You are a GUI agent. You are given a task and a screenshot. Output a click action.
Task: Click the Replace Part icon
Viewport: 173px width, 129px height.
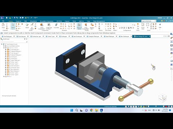[92, 25]
